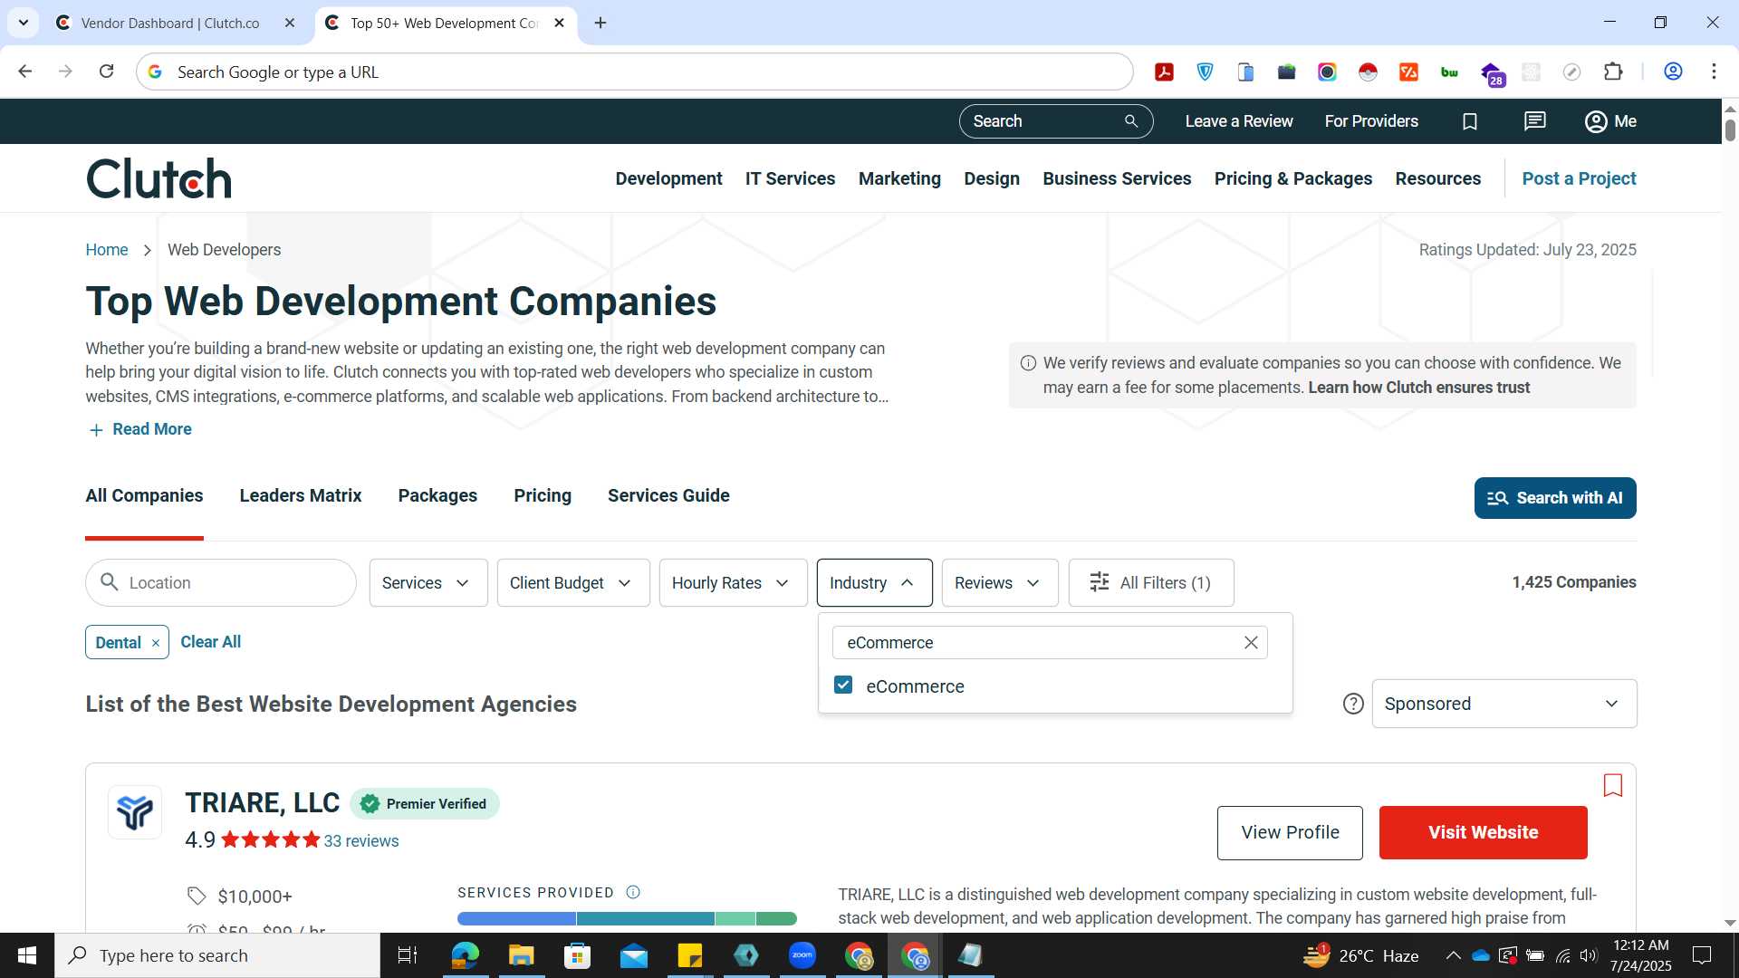Screen dimensions: 1739x978
Task: Open Zoom from the taskbar
Action: point(802,955)
